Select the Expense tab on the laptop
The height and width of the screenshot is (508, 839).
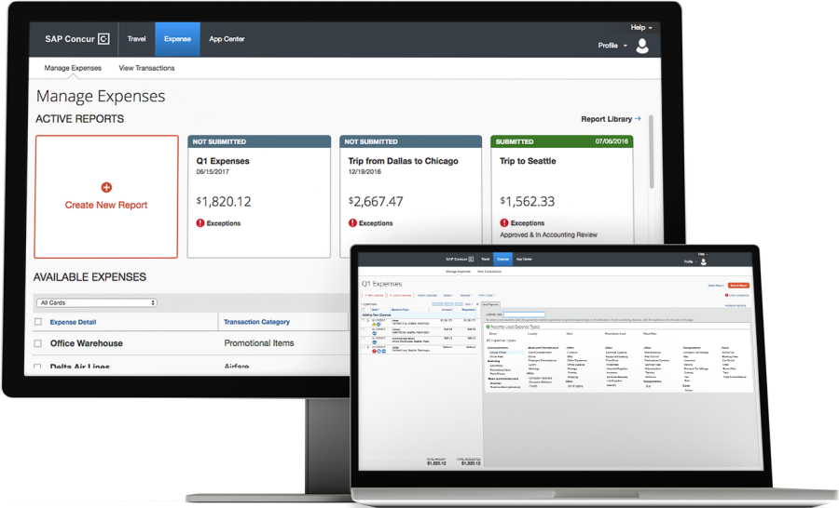click(502, 259)
